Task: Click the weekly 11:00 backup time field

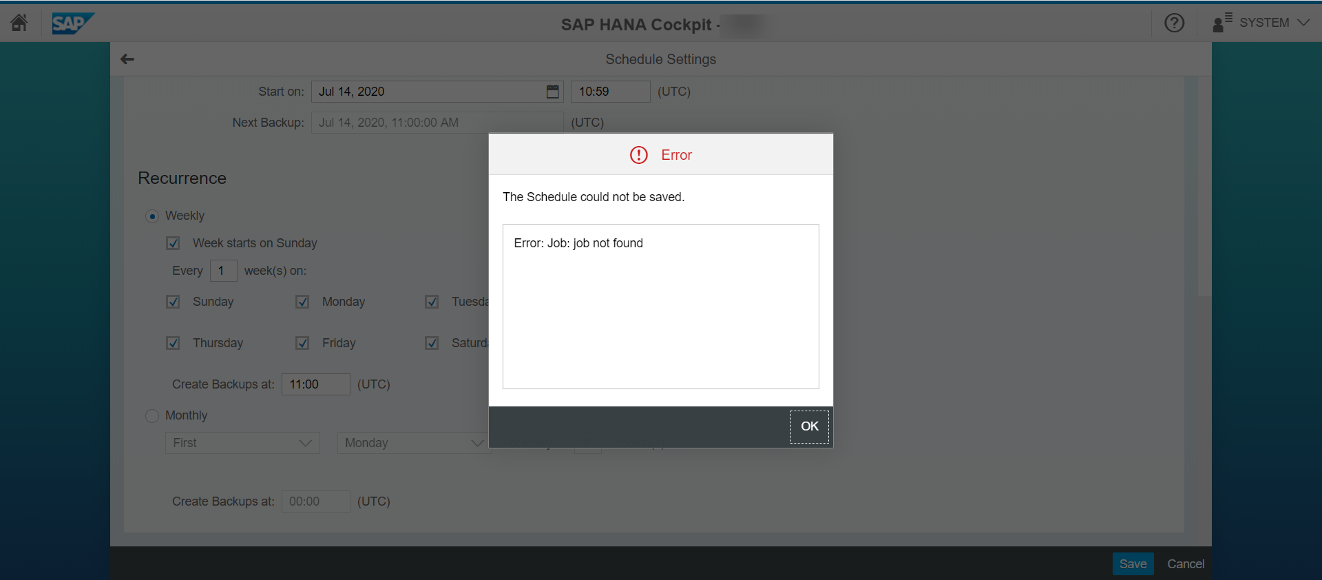Action: click(315, 384)
